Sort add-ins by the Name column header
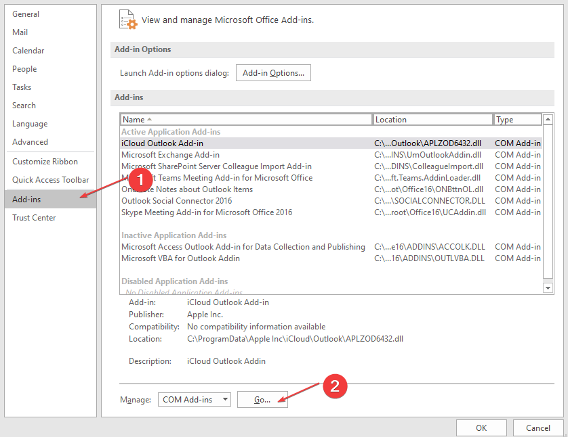The height and width of the screenshot is (437, 568). click(246, 120)
